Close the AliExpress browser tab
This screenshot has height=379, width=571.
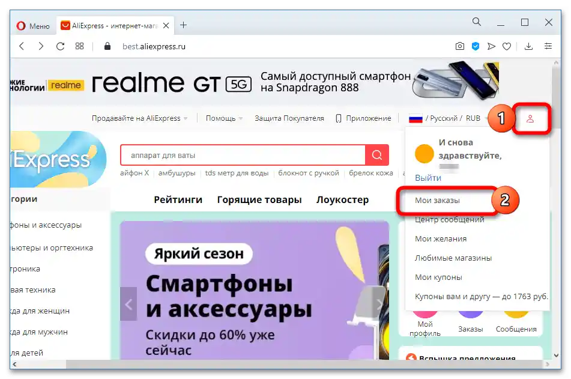click(x=166, y=25)
